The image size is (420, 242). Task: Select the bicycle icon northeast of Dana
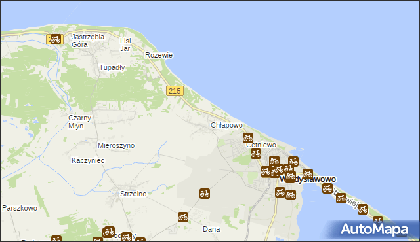(205, 194)
